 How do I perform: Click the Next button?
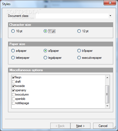coord(80,126)
